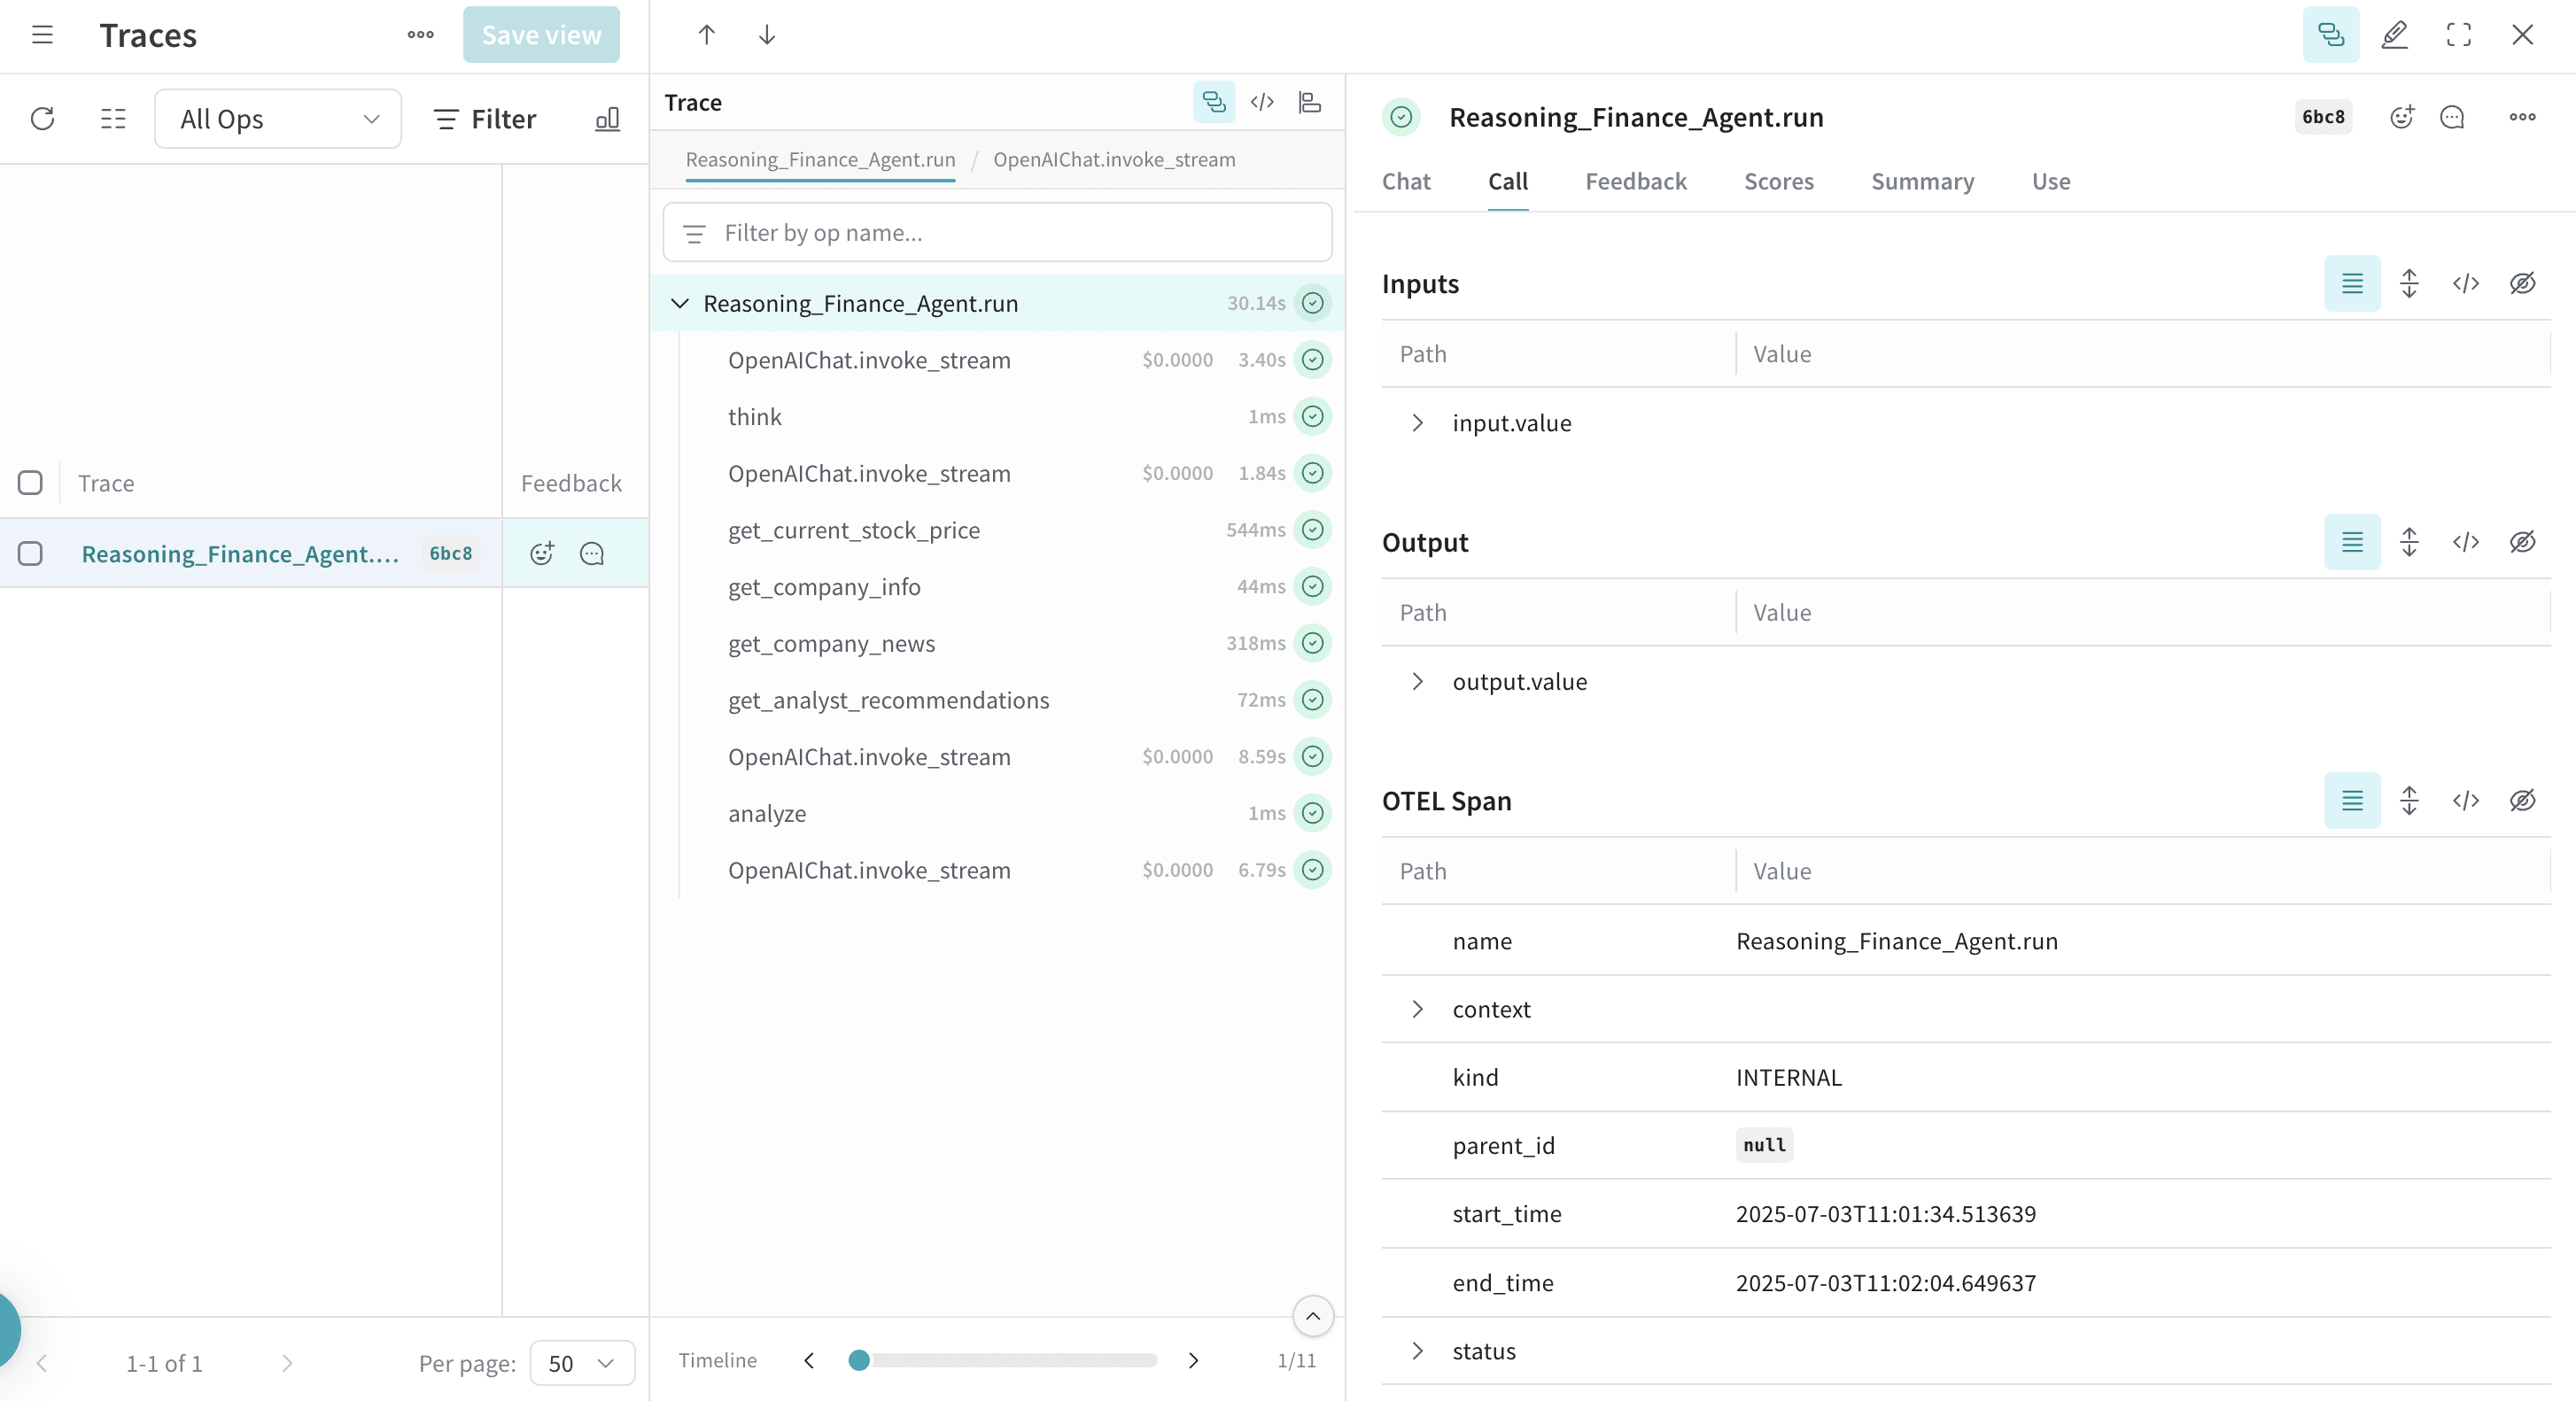Refresh the traces list
The image size is (2576, 1401).
pyautogui.click(x=42, y=119)
